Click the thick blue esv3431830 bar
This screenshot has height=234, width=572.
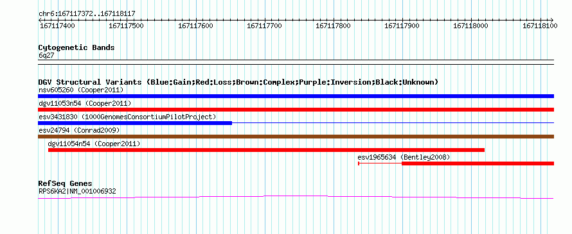pos(135,123)
